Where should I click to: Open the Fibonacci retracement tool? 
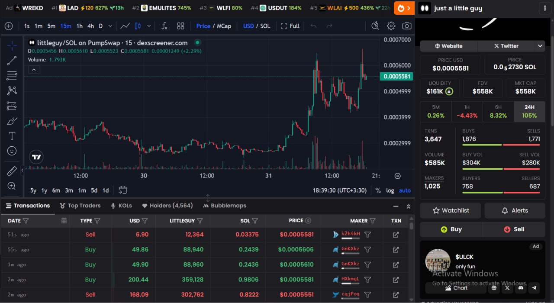[12, 76]
